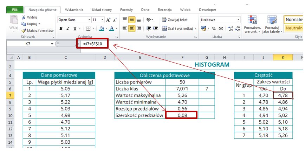
Task: Switch to the Dane tab
Action: point(145,10)
